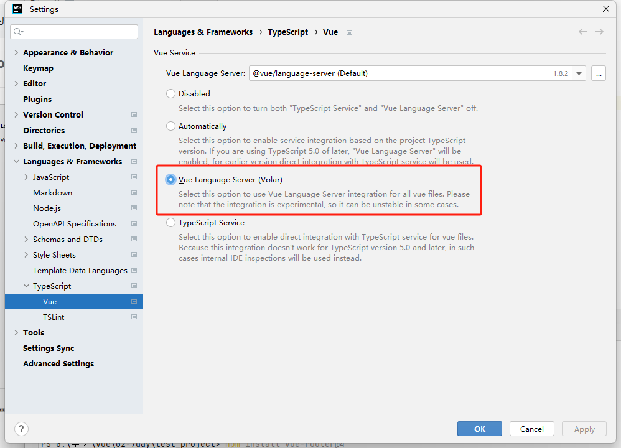The height and width of the screenshot is (448, 621).
Task: Select the Disabled radio option
Action: click(x=170, y=94)
